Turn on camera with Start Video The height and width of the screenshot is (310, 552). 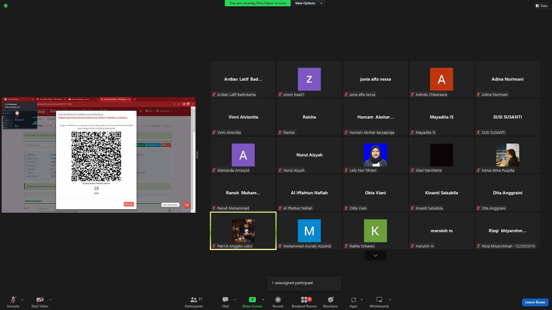pyautogui.click(x=40, y=302)
